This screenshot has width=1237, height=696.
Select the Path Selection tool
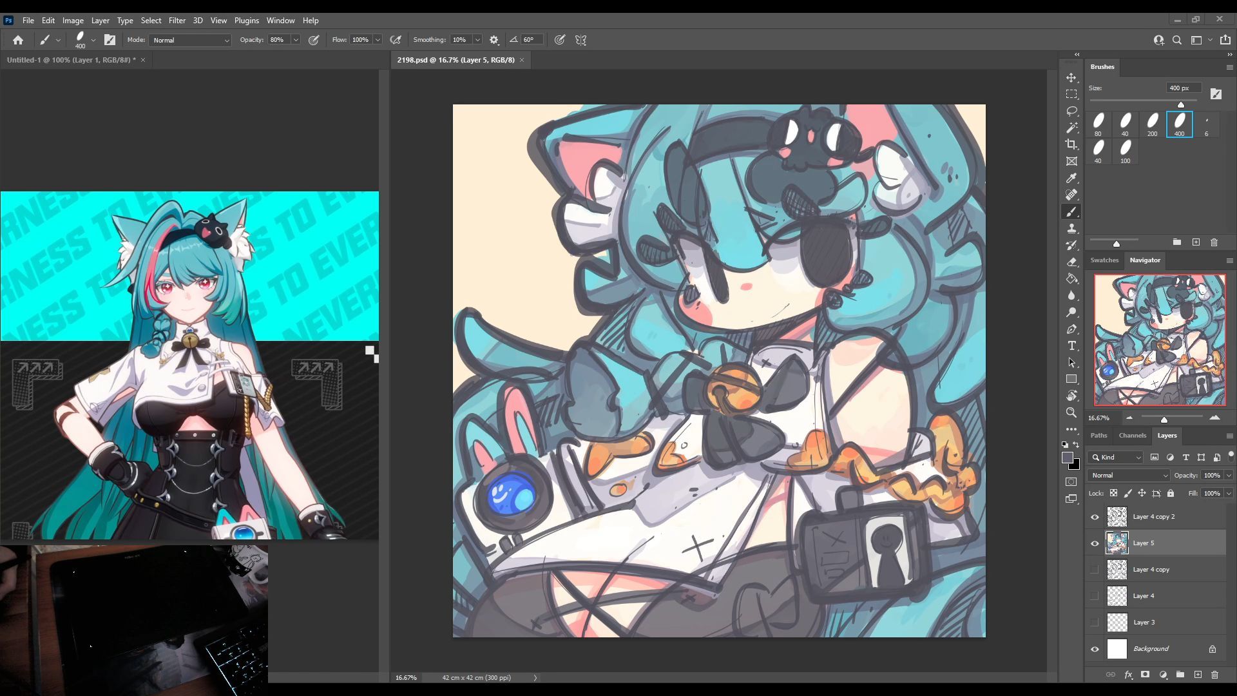(1071, 363)
